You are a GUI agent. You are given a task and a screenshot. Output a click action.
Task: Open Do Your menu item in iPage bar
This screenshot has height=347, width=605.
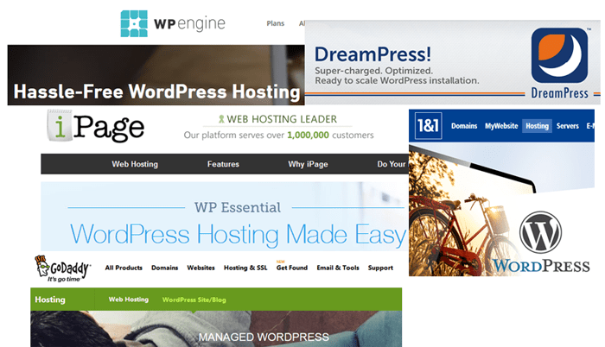[392, 164]
